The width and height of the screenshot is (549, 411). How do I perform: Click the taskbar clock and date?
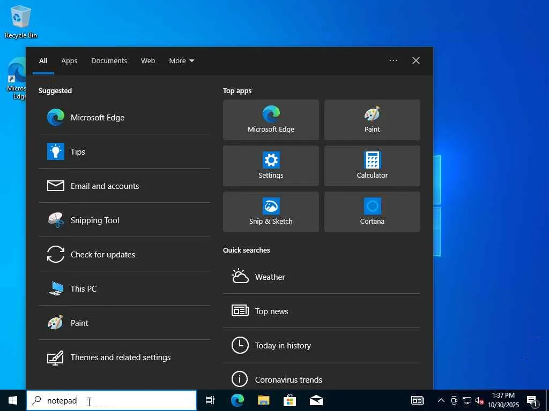503,400
